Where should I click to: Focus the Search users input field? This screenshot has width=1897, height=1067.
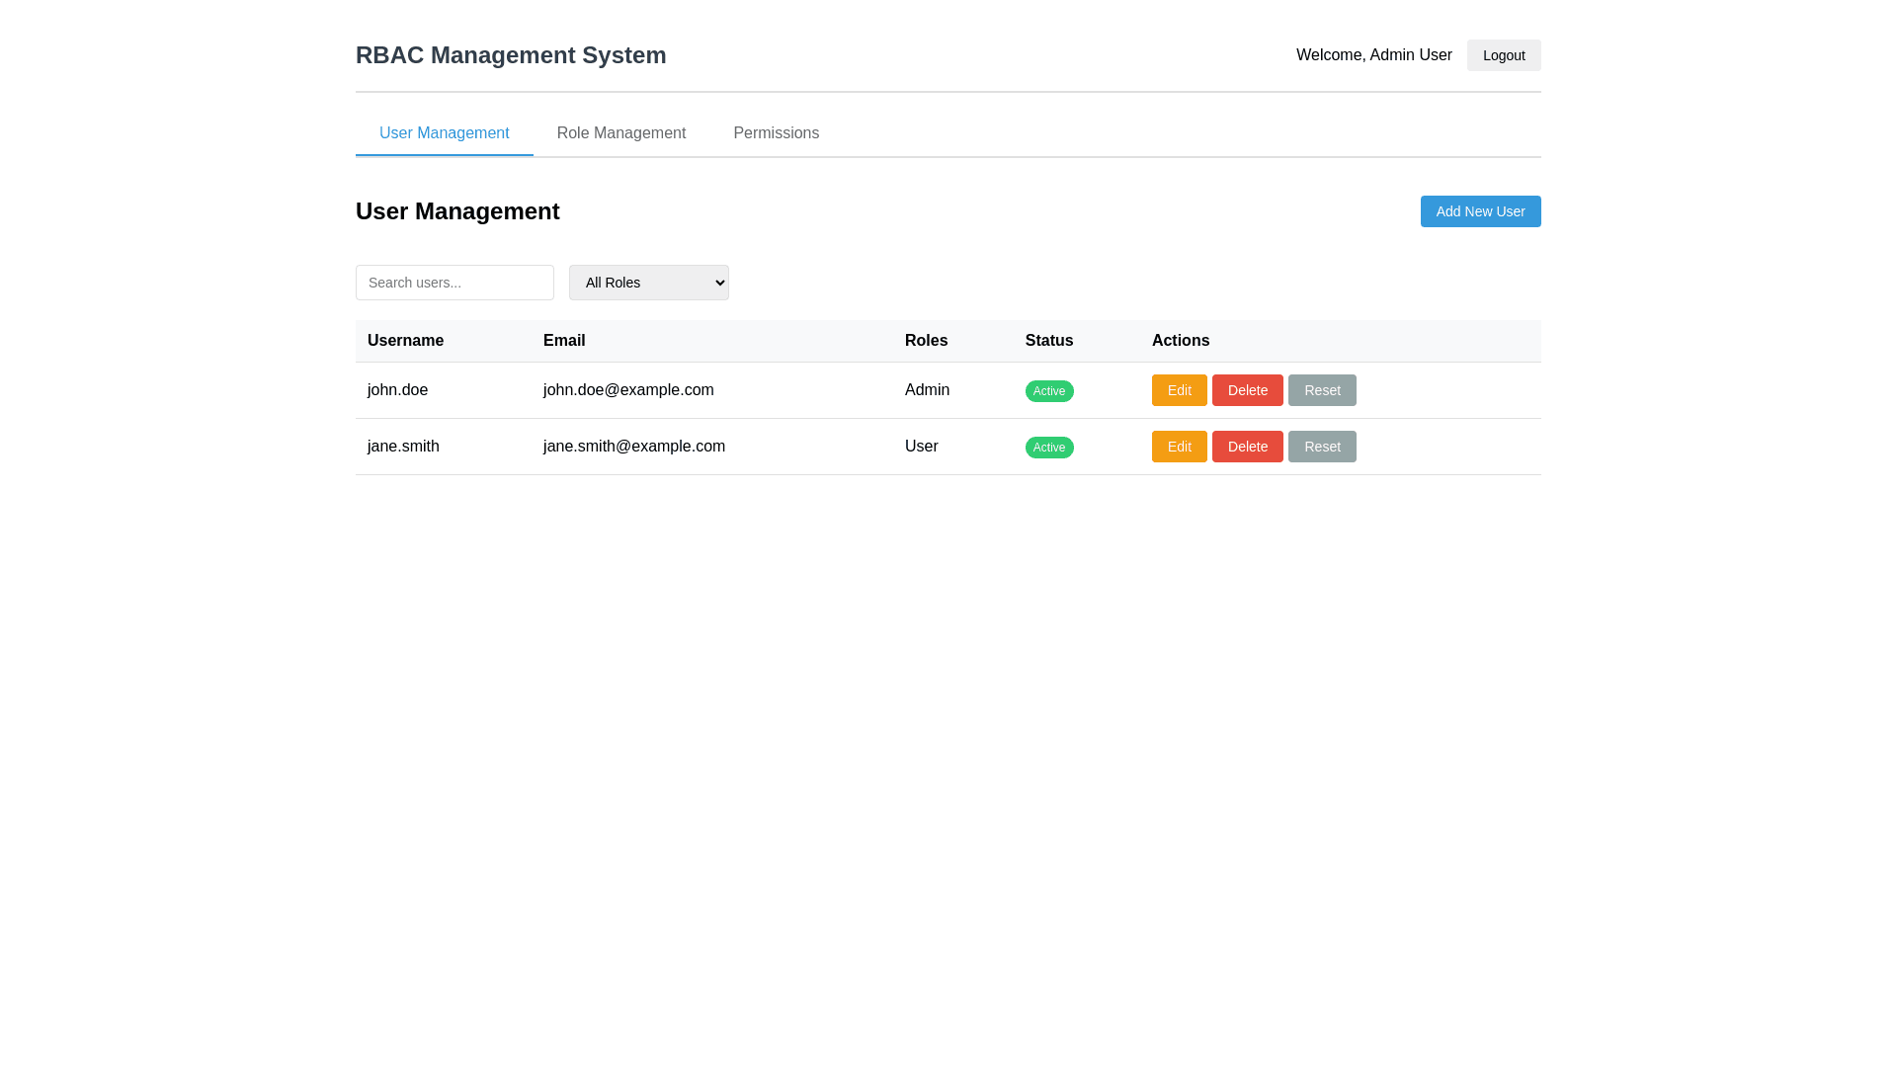(x=454, y=283)
